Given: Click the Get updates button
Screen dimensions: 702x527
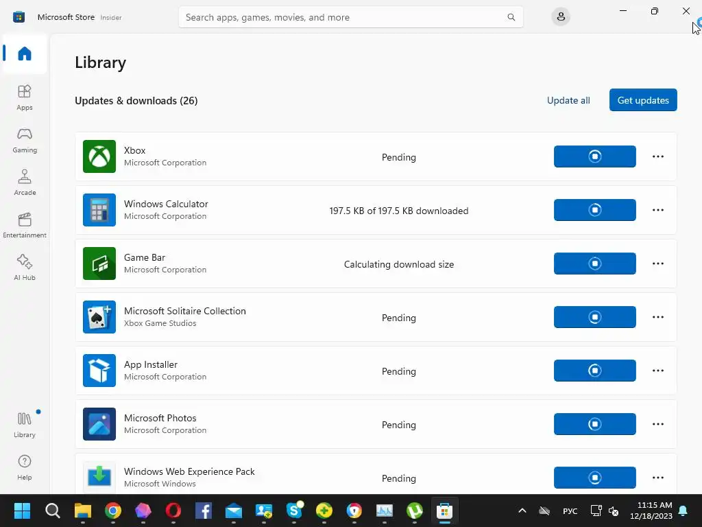Looking at the screenshot, I should 643,100.
